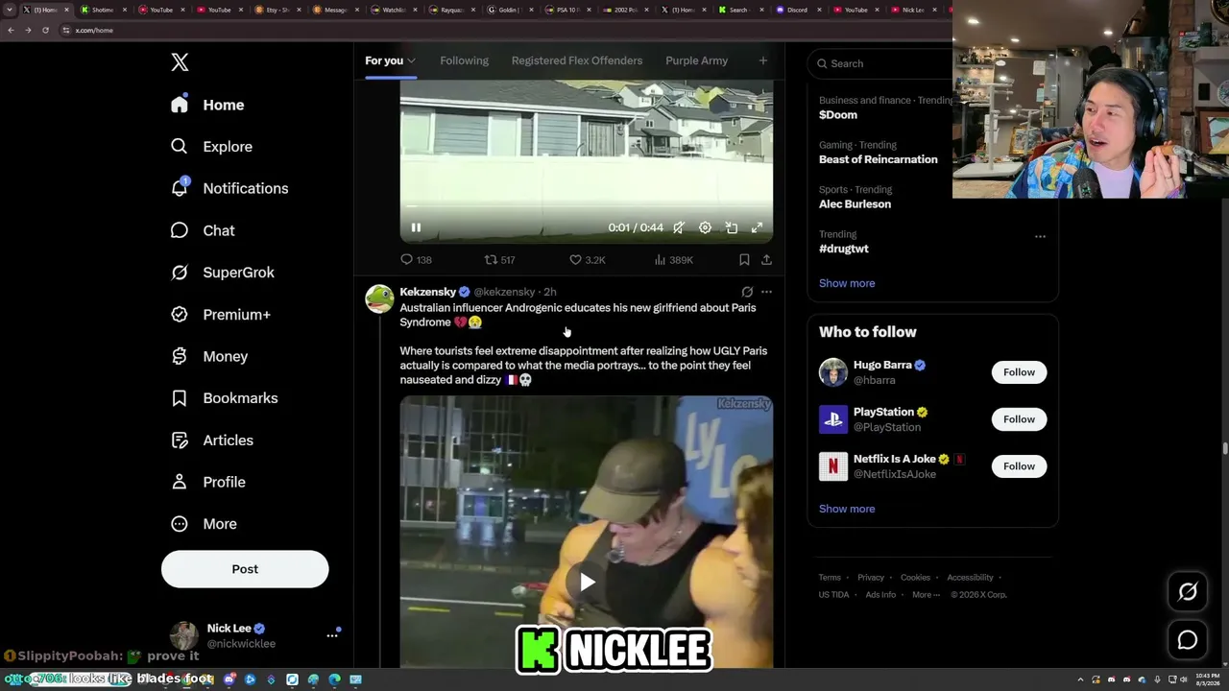1229x691 pixels.
Task: Click the video progress bar
Action: (x=587, y=206)
